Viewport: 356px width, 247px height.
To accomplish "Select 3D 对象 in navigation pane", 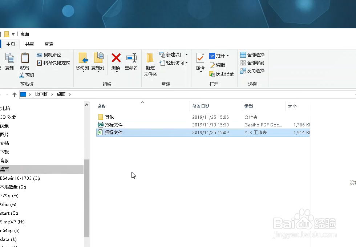I will (x=8, y=117).
